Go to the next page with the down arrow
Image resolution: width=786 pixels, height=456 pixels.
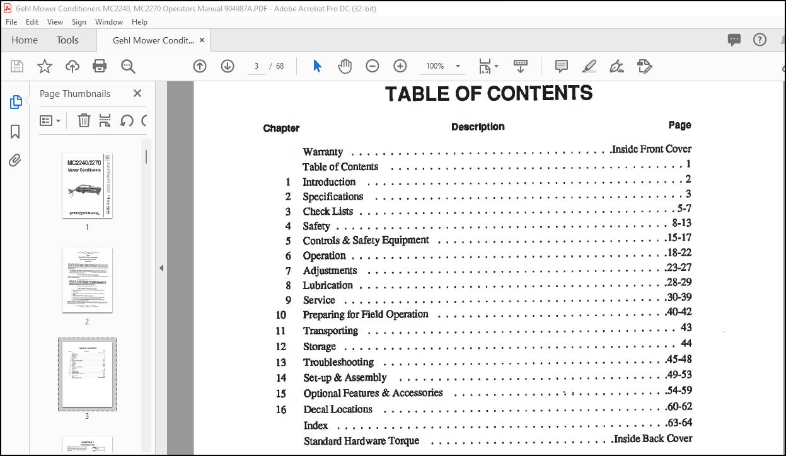point(228,66)
